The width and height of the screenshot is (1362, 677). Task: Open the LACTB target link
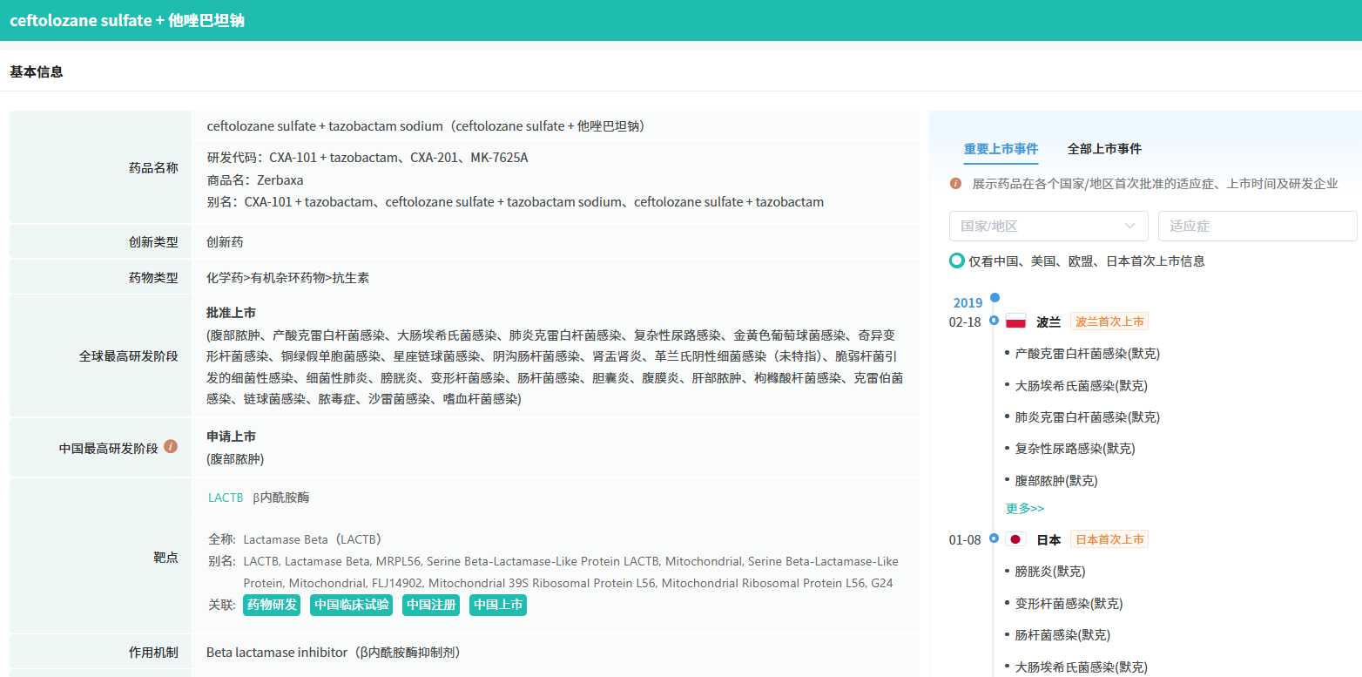pyautogui.click(x=226, y=498)
